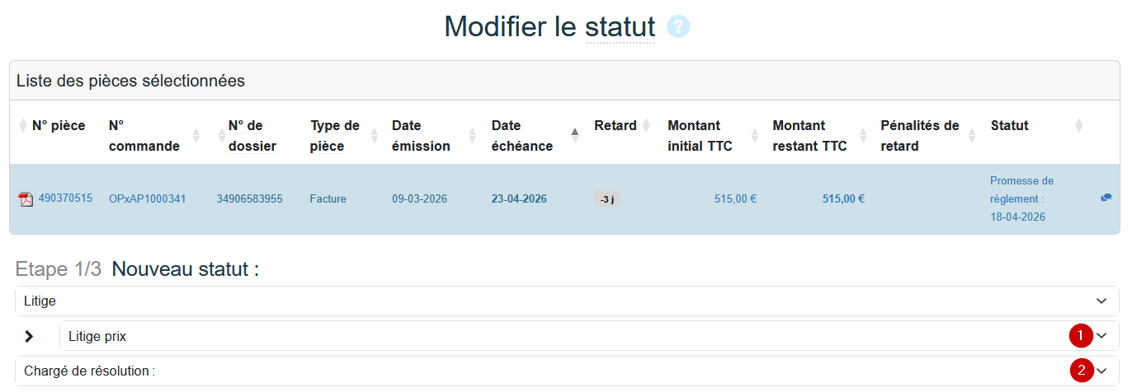1132x392 pixels.
Task: Click the red badge numbered 2
Action: coord(1081,371)
